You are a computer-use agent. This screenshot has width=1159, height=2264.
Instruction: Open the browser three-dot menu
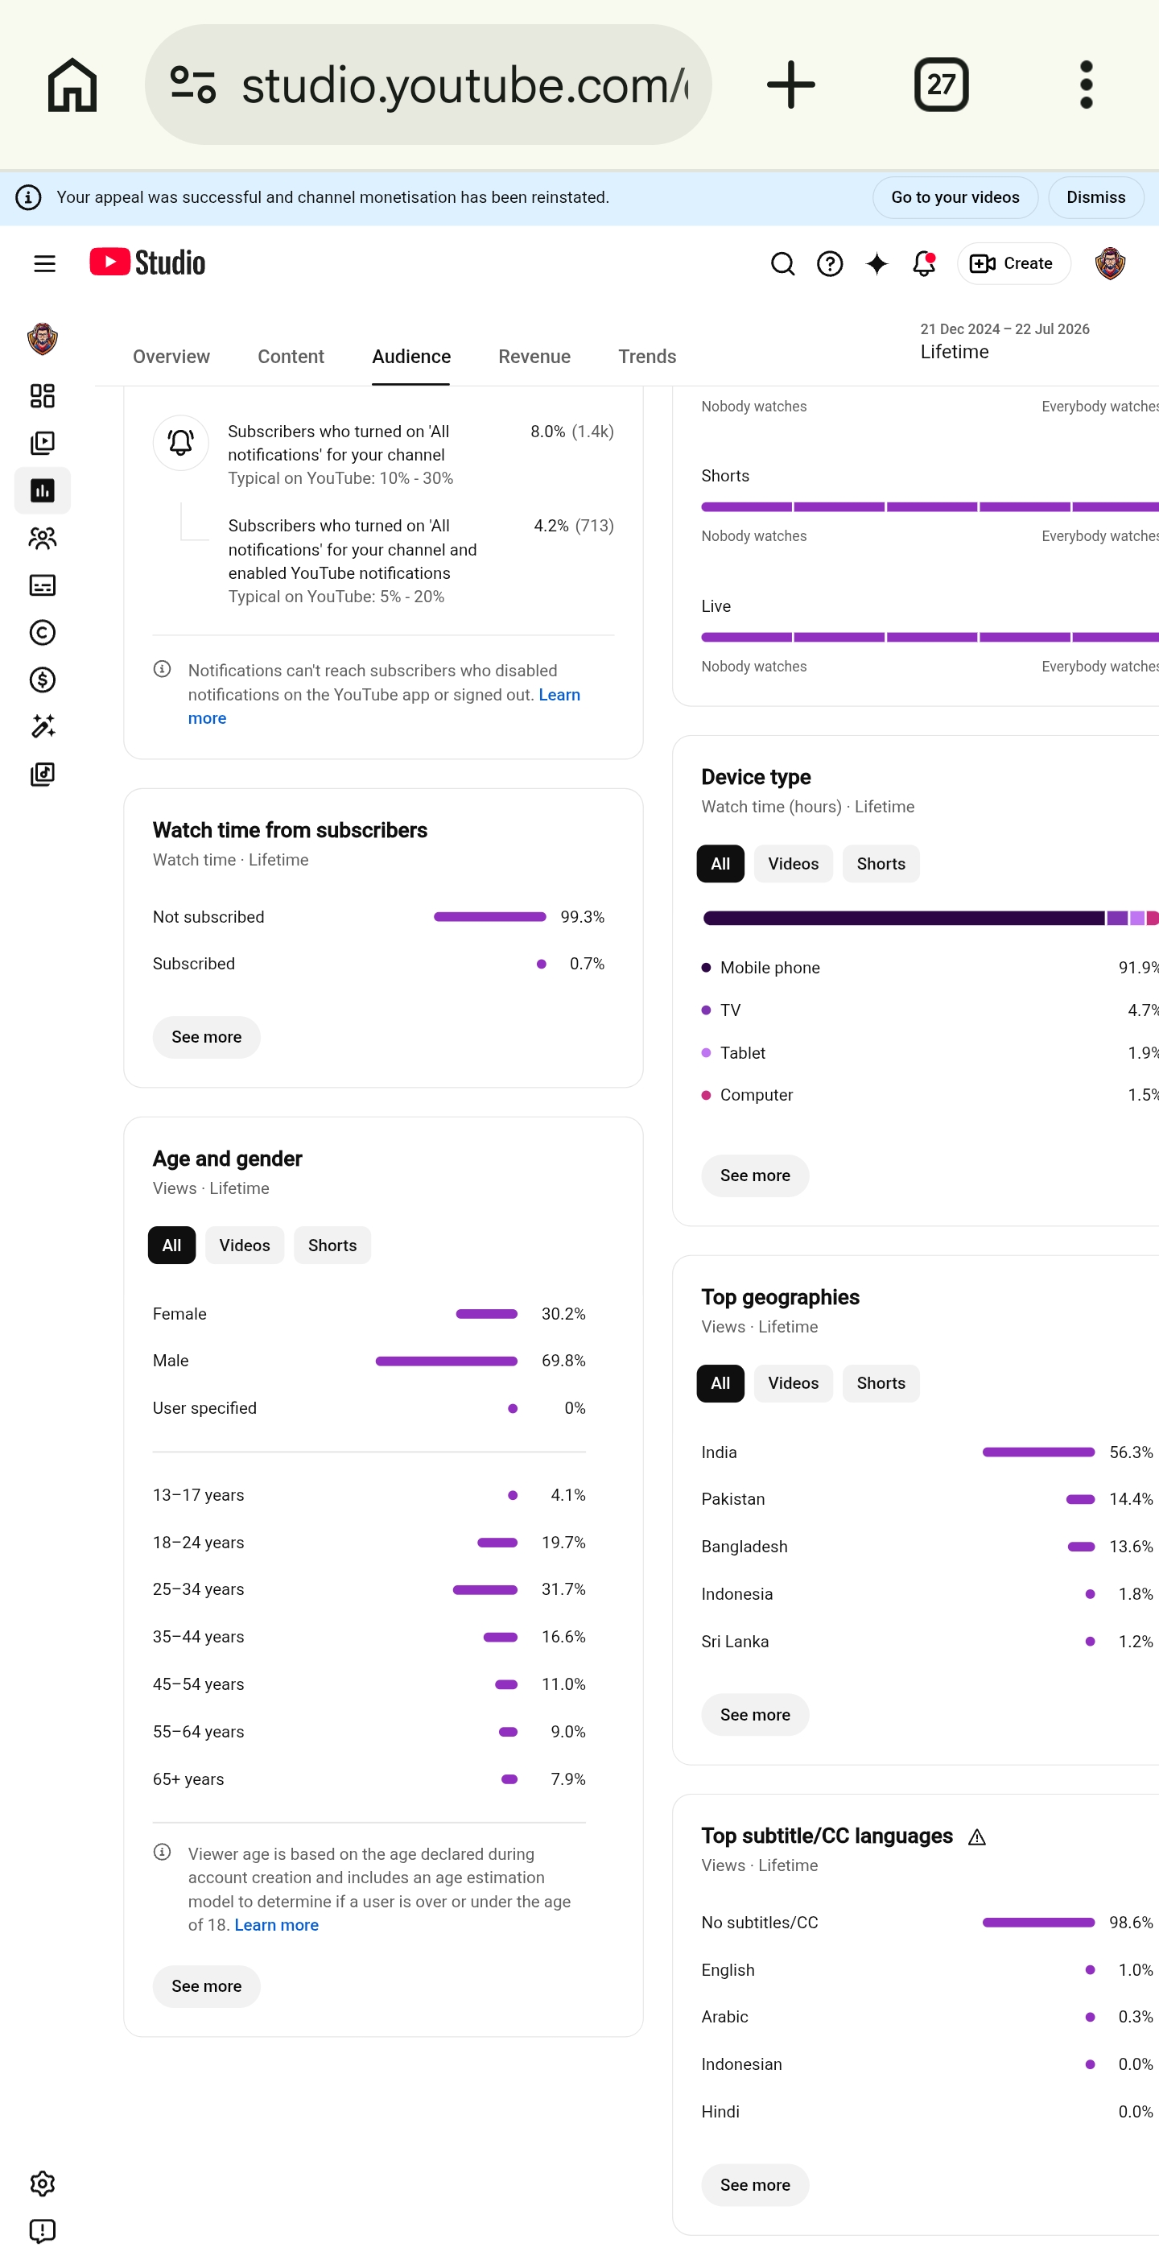1086,85
